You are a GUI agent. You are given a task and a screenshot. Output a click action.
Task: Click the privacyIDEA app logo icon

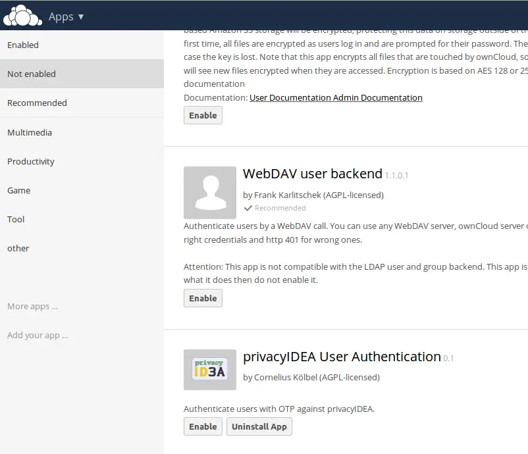click(x=210, y=370)
